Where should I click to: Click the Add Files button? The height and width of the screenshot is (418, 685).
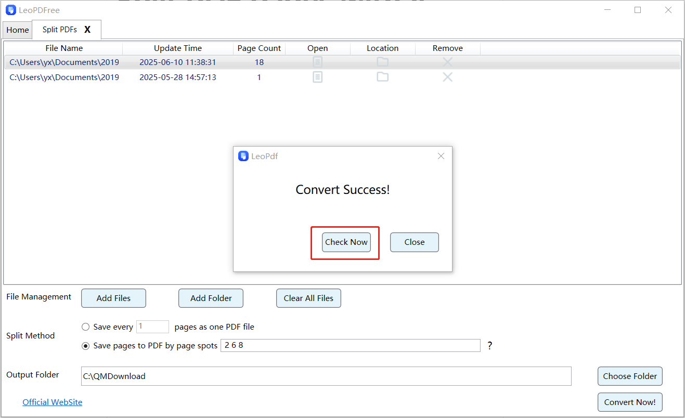[x=113, y=298]
